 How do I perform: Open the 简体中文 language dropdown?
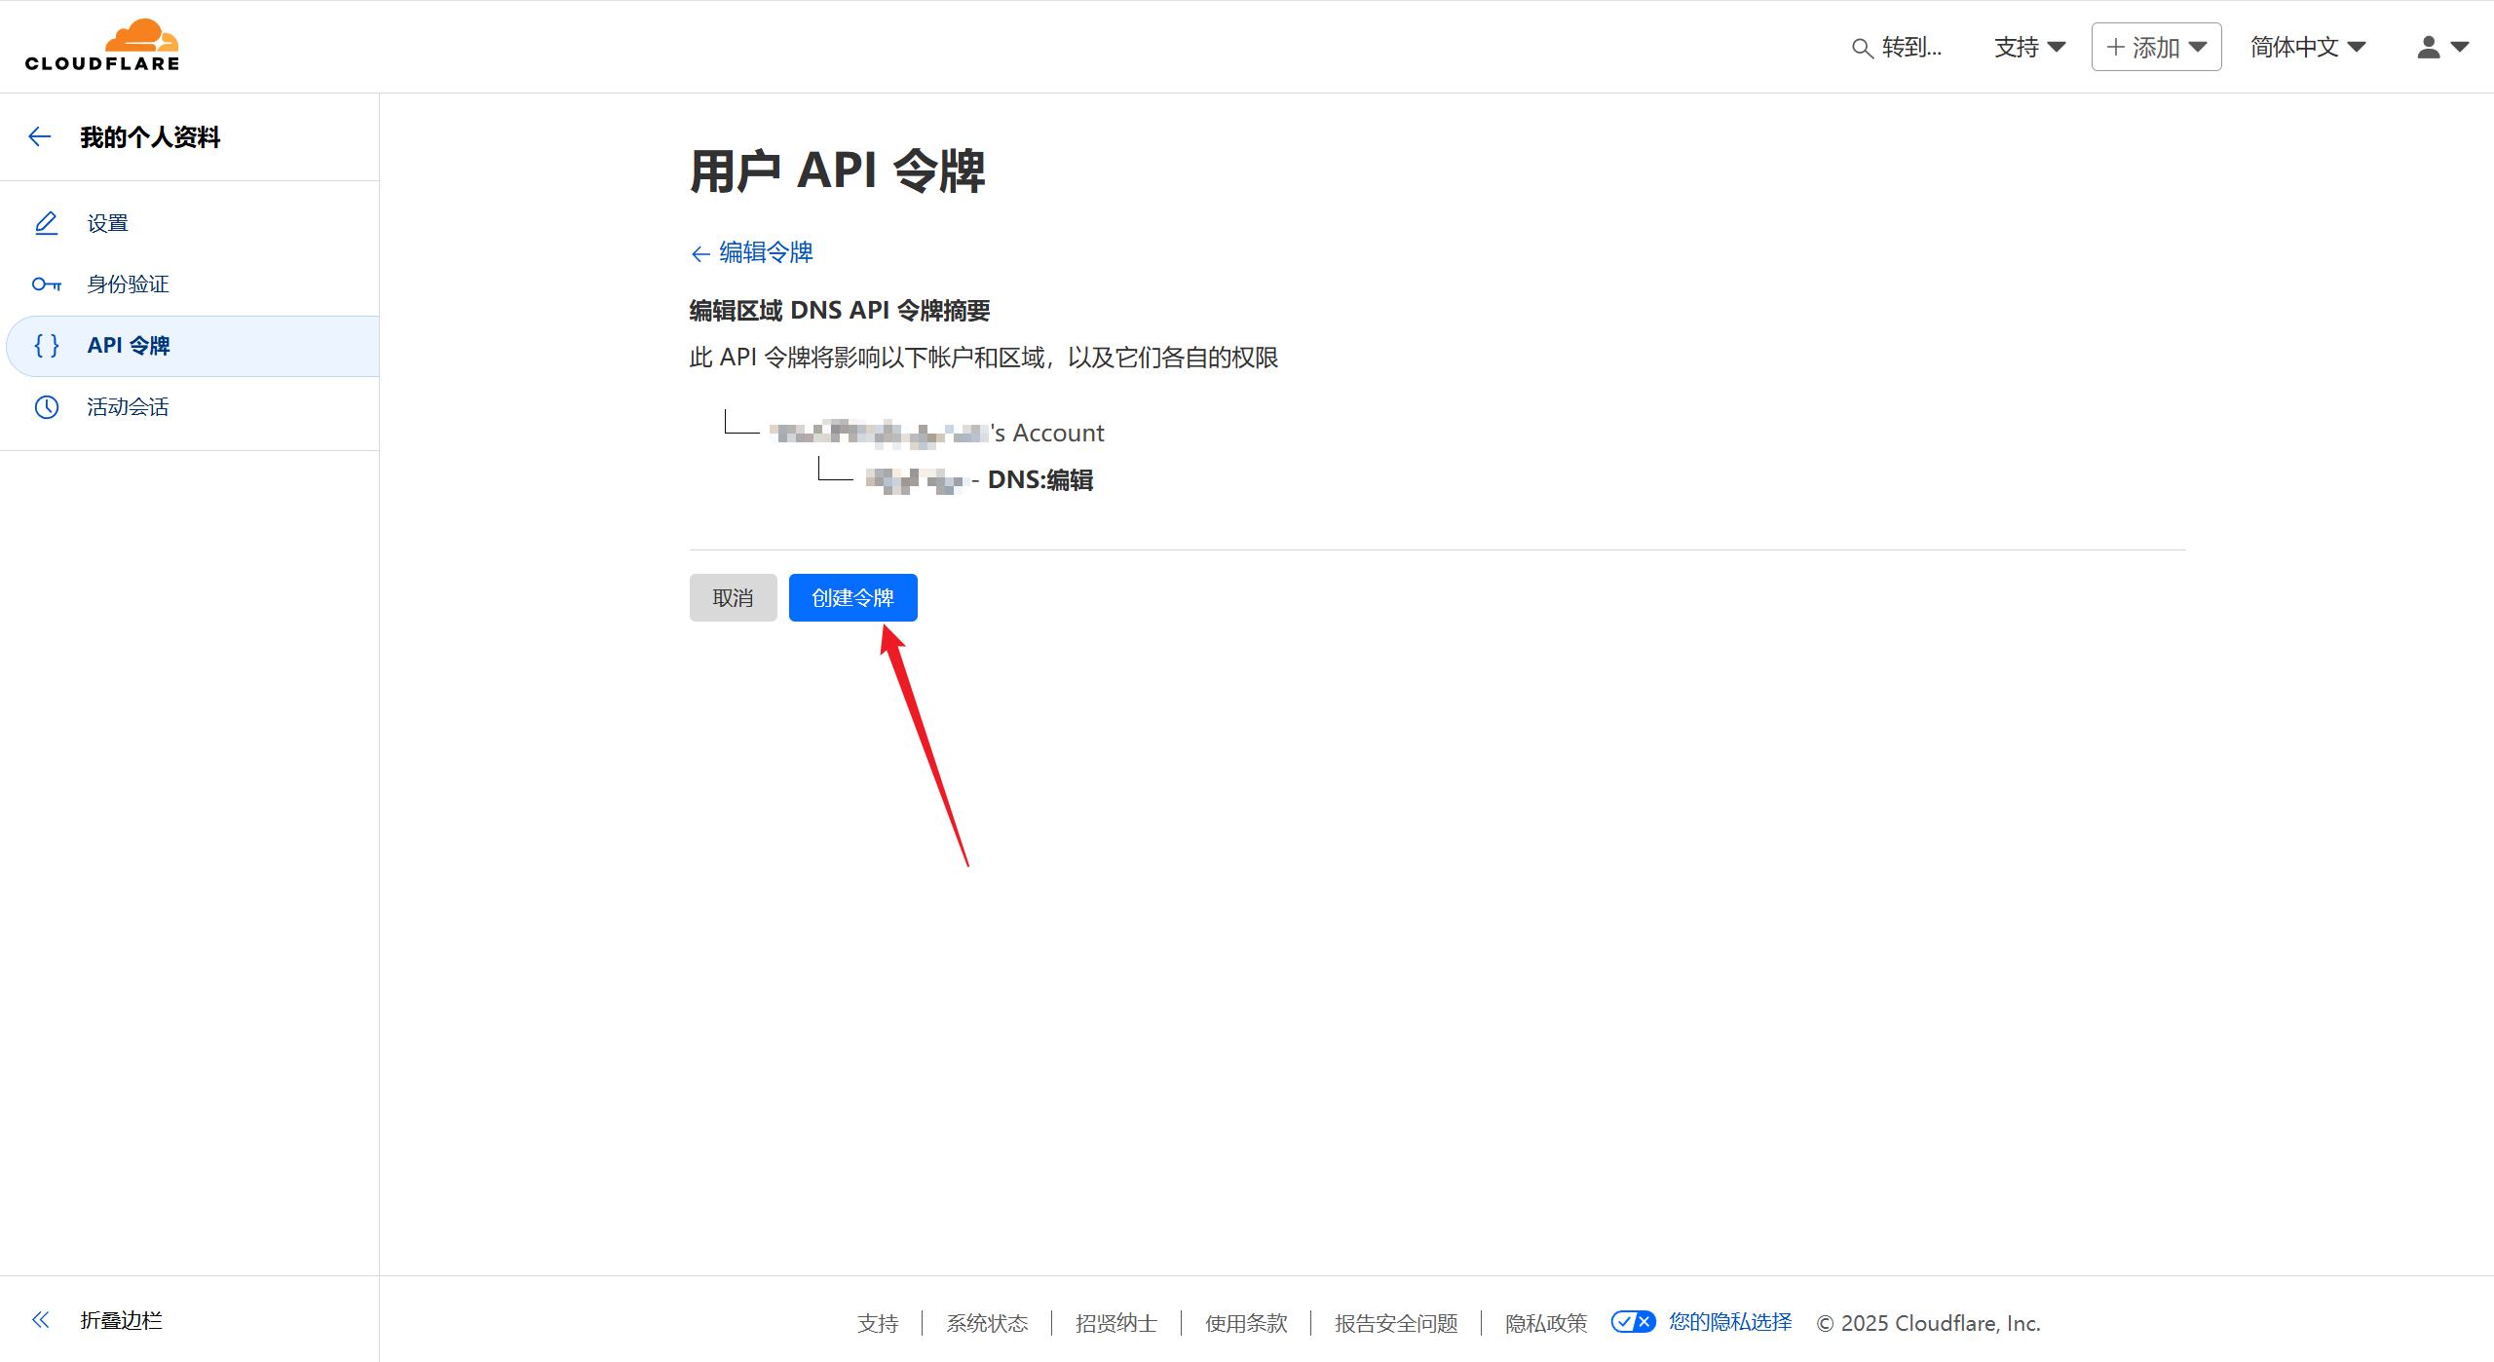pyautogui.click(x=2308, y=47)
